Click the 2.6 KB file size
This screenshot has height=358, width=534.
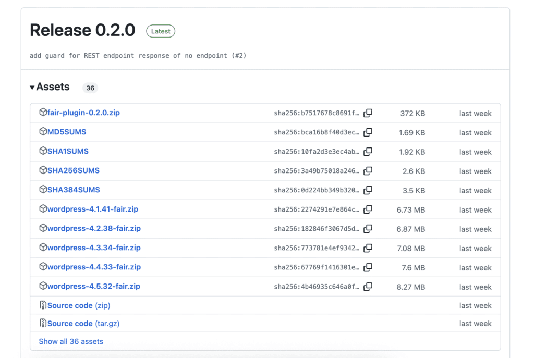click(414, 171)
